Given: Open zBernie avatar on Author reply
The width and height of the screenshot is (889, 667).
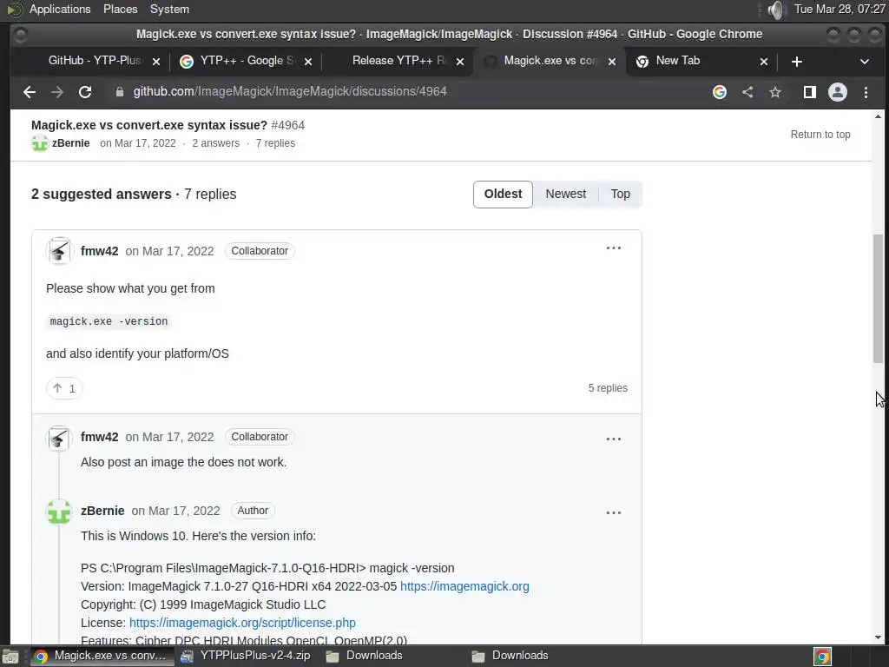Looking at the screenshot, I should tap(59, 512).
